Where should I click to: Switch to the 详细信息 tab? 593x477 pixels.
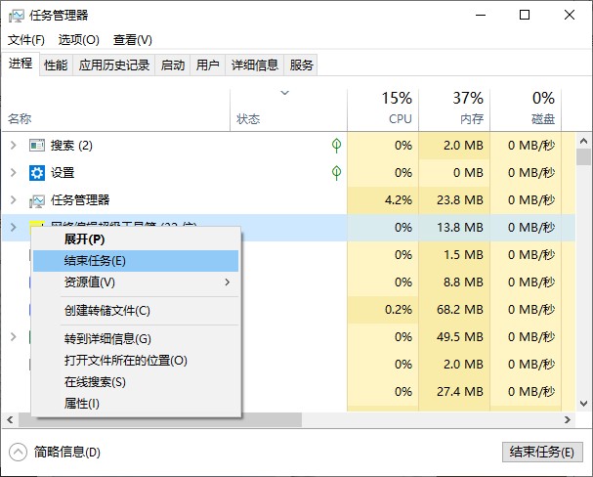(255, 65)
